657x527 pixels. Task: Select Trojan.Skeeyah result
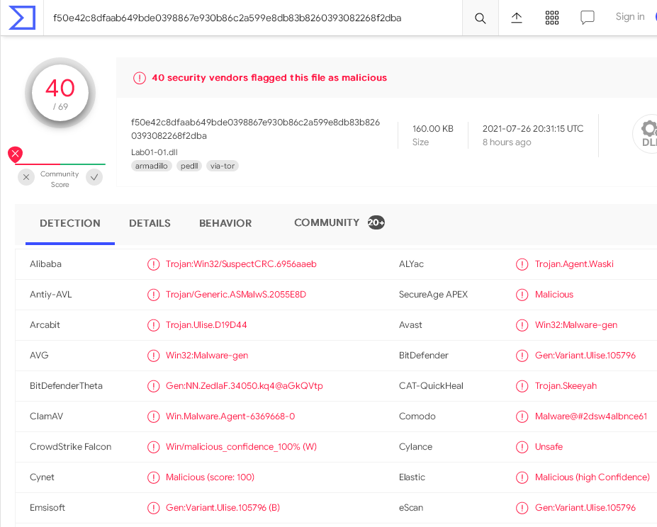[566, 386]
